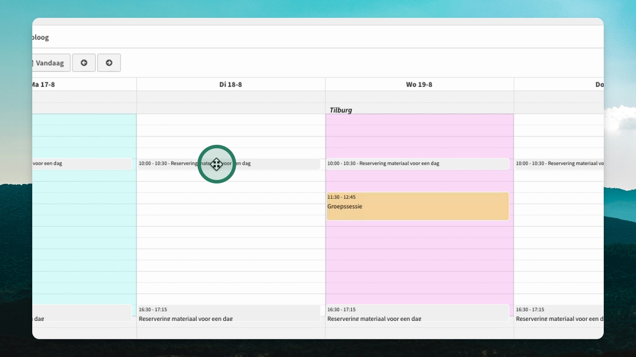Open the Groepssessie event at 11:30 - 12:45
Viewport: 636px width, 357px height.
[x=418, y=206]
